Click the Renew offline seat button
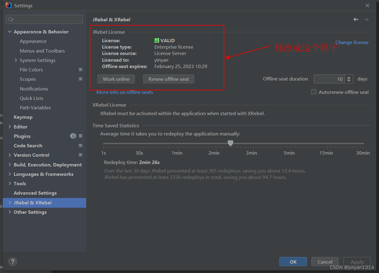This screenshot has height=273, width=379. click(169, 79)
